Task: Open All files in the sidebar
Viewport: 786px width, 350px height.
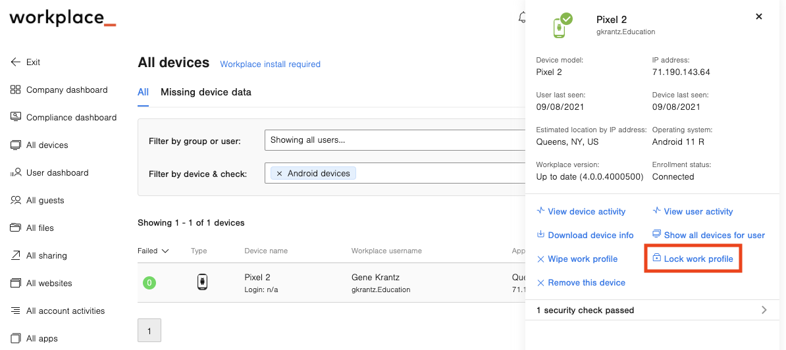Action: point(40,228)
